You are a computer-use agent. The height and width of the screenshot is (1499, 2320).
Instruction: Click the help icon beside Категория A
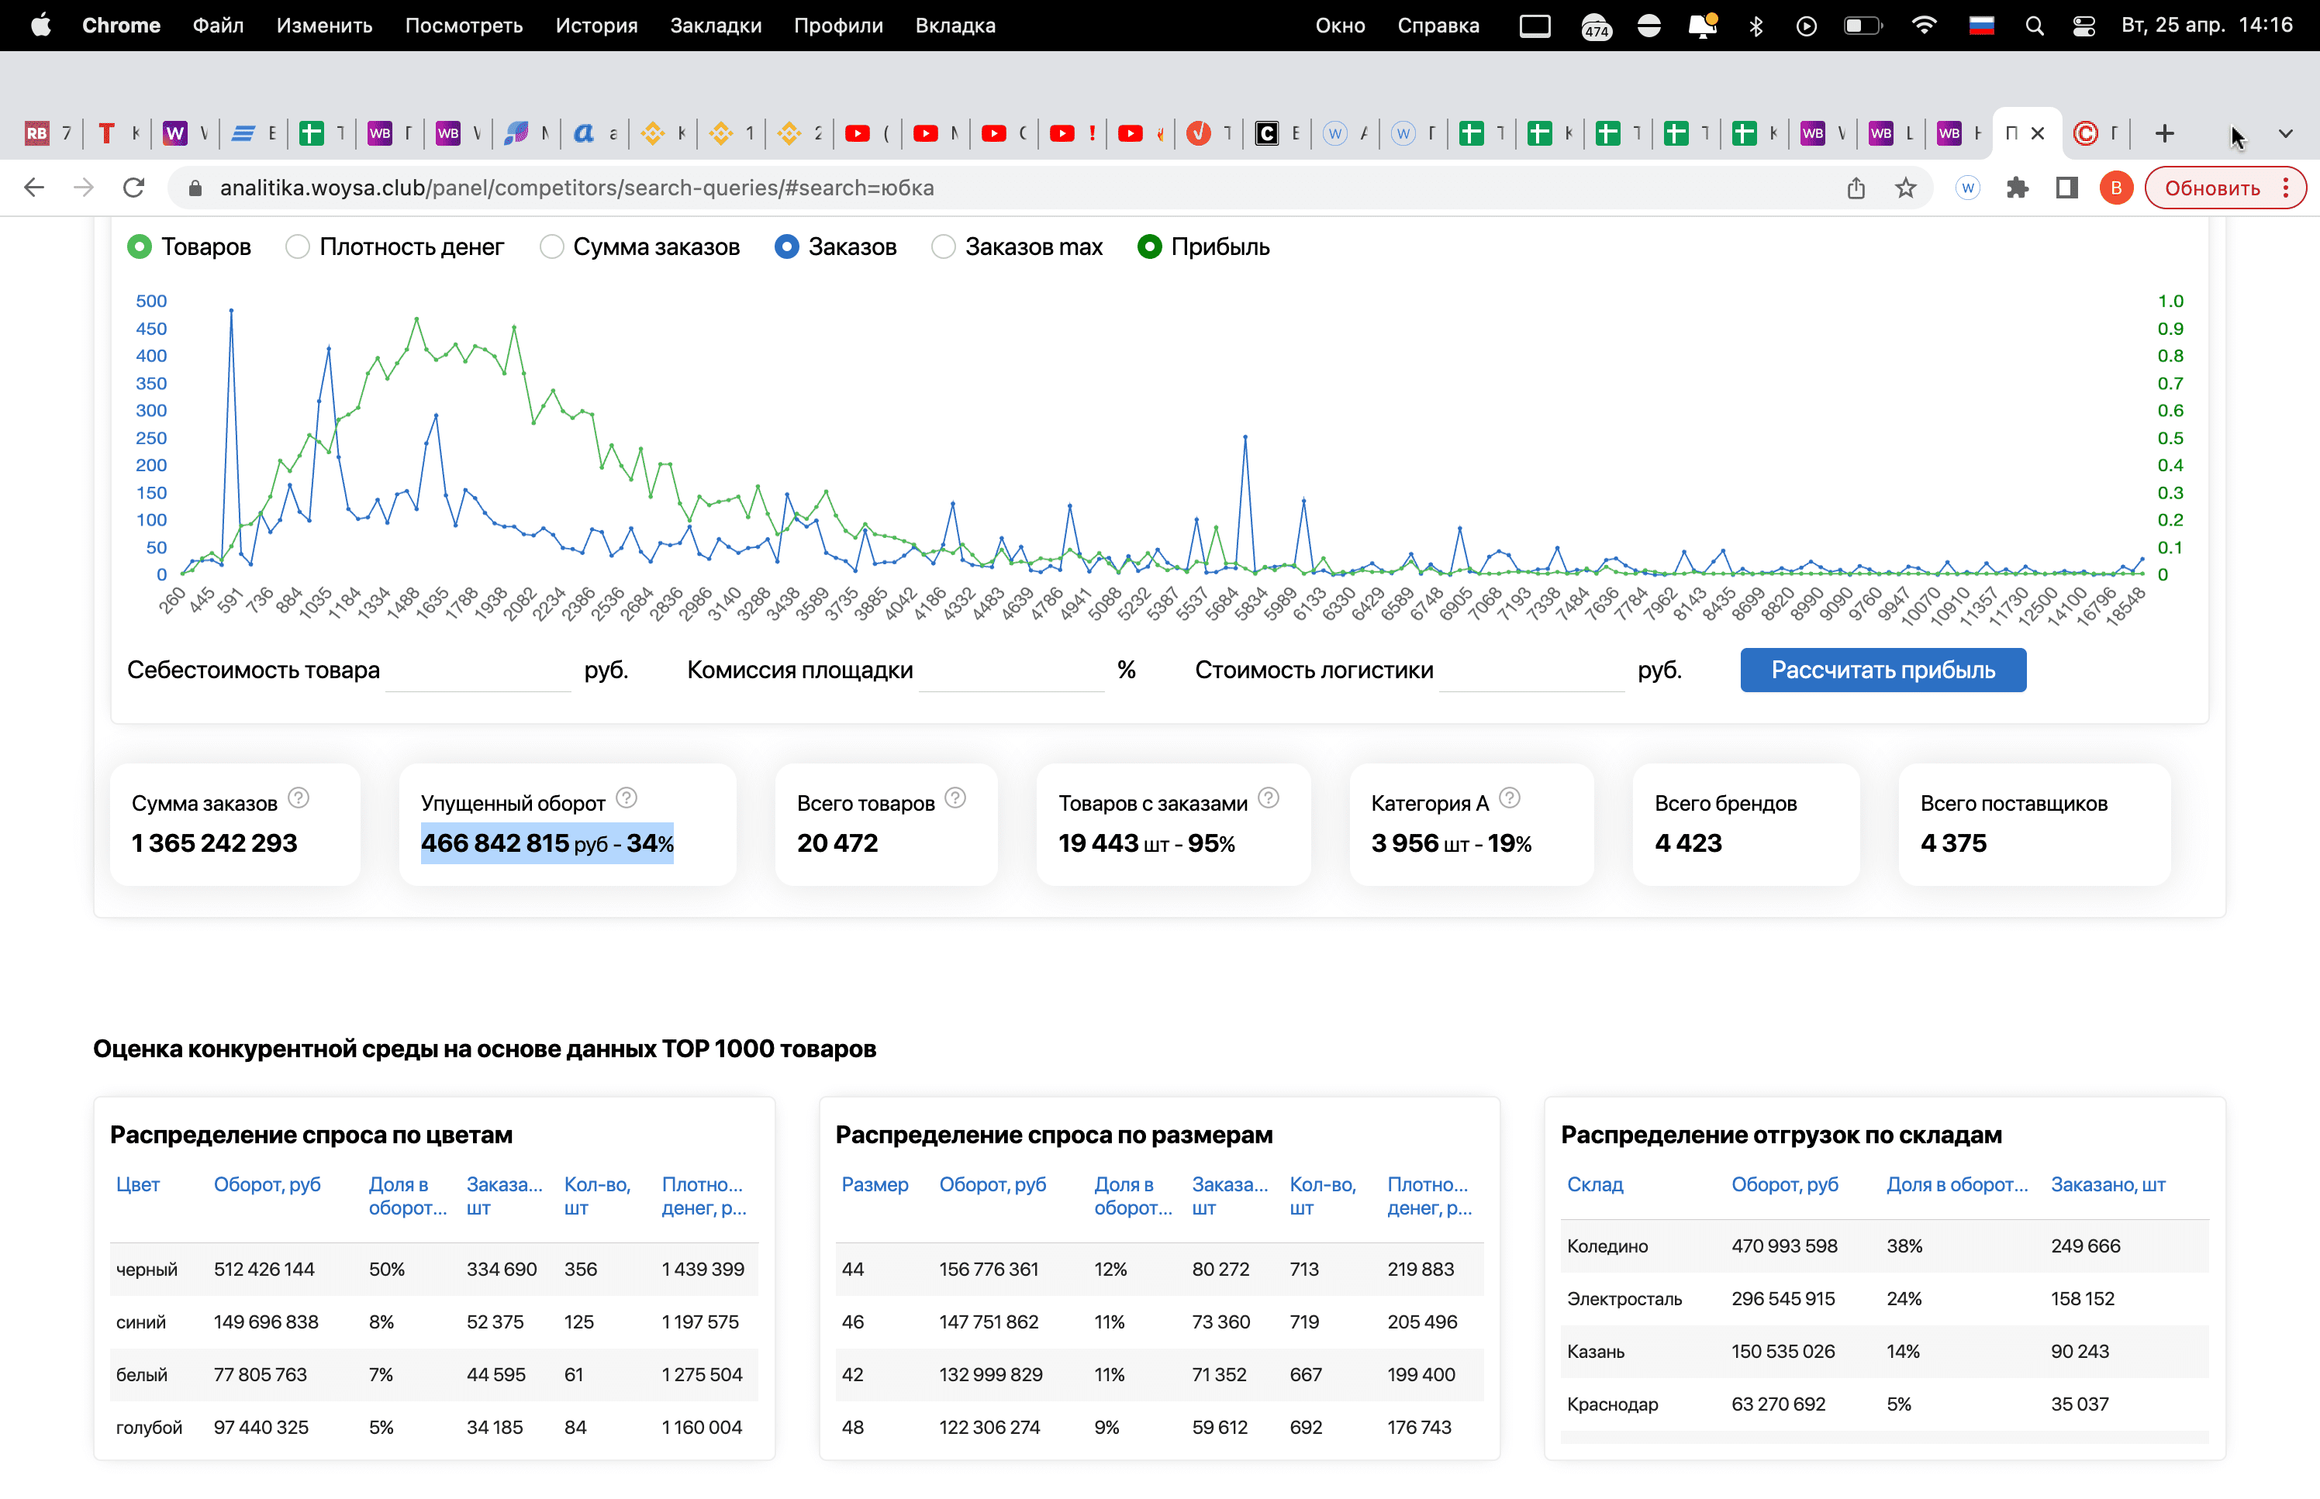(1509, 798)
